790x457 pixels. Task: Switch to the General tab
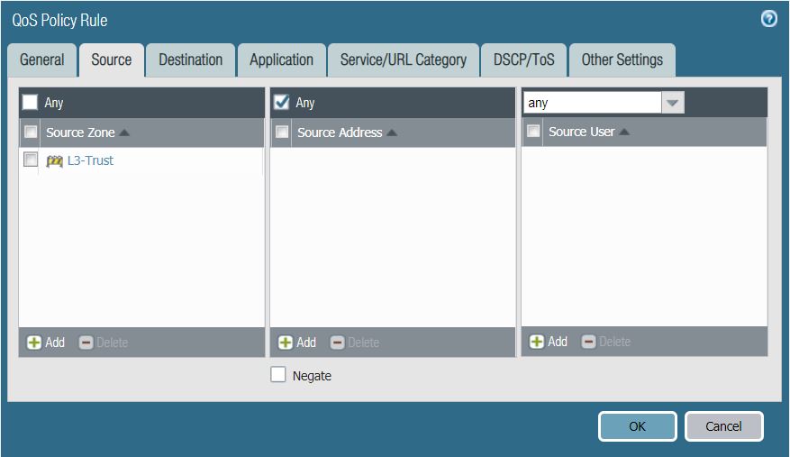41,60
